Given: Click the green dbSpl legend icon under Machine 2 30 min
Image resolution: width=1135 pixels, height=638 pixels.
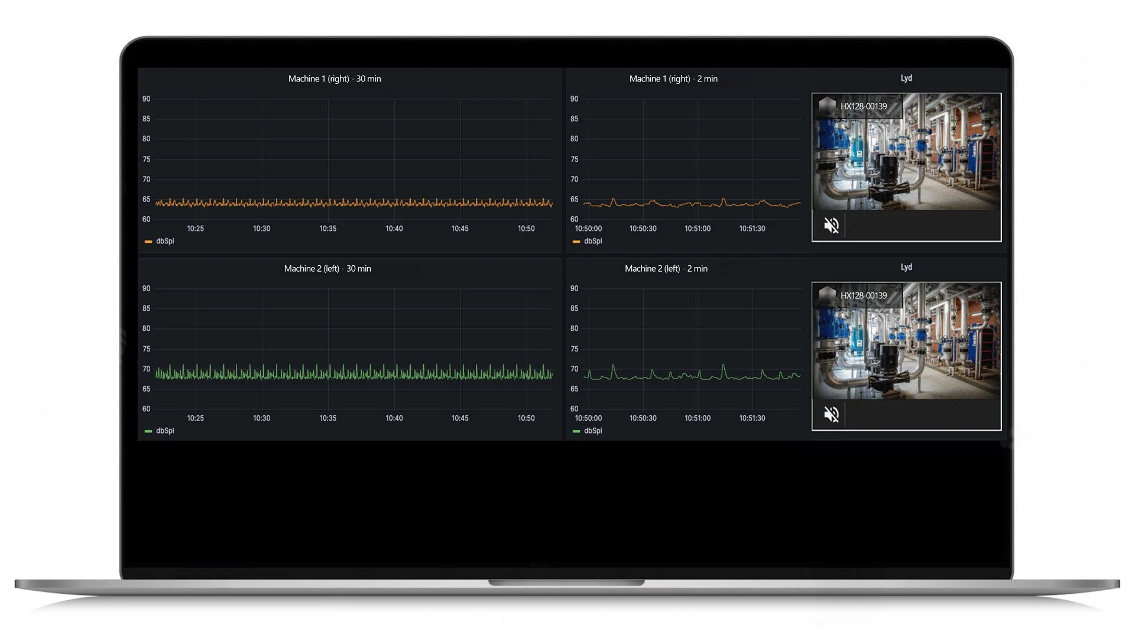Looking at the screenshot, I should click(148, 431).
